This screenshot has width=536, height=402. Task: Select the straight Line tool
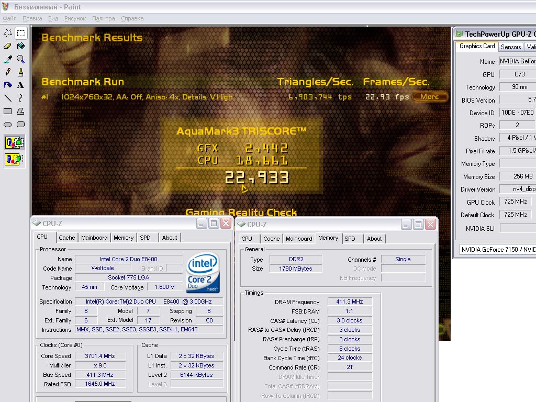coord(8,98)
